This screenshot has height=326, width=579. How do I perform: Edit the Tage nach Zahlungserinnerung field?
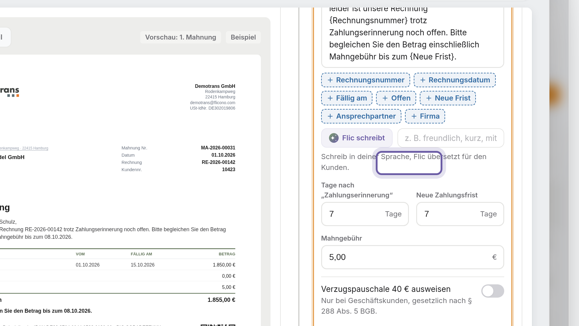pos(365,214)
